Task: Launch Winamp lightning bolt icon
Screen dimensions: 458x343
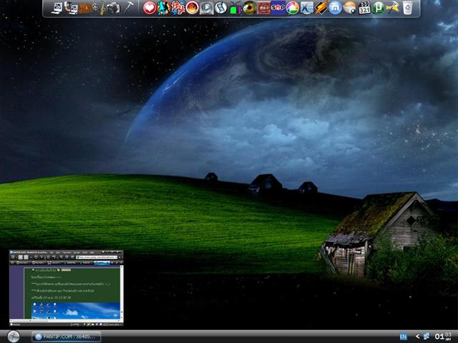Action: point(321,8)
